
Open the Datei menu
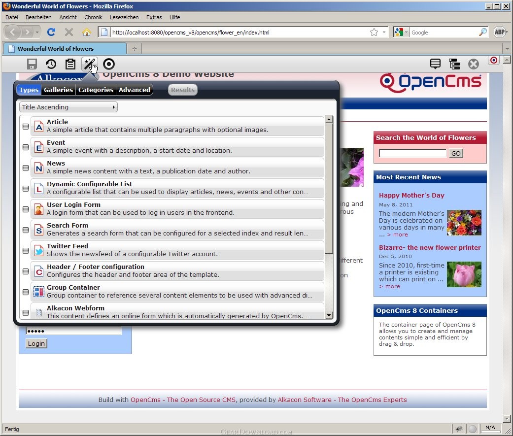point(12,17)
